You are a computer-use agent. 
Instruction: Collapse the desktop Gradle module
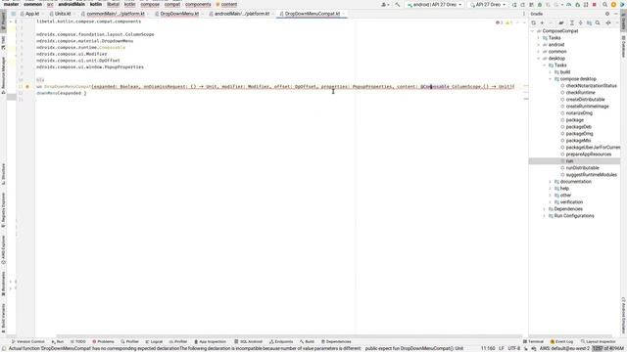point(539,59)
